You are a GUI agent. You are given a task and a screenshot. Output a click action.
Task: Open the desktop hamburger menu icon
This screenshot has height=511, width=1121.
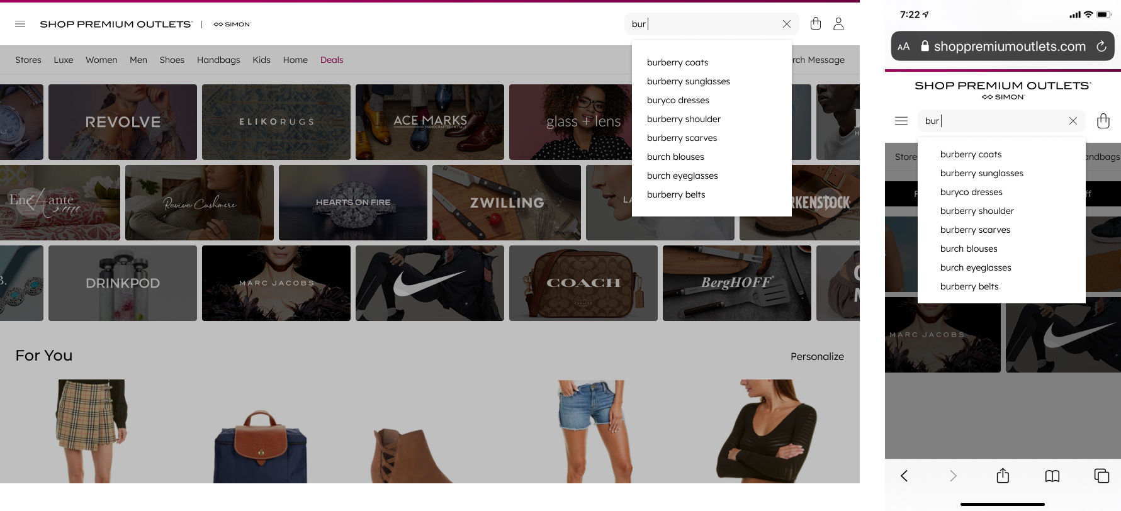click(20, 24)
